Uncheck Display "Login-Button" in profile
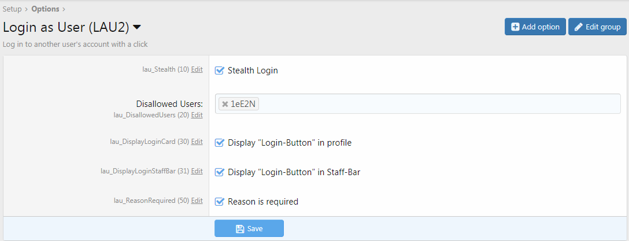 point(219,143)
